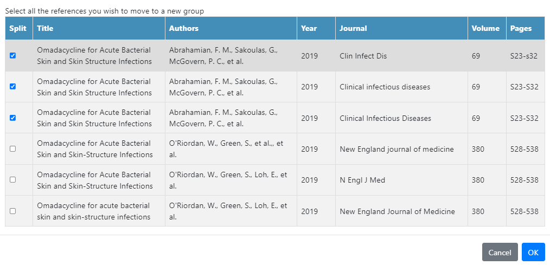Check Split box for 'New England journal of medicine' row
Image resolution: width=550 pixels, height=265 pixels.
12,148
